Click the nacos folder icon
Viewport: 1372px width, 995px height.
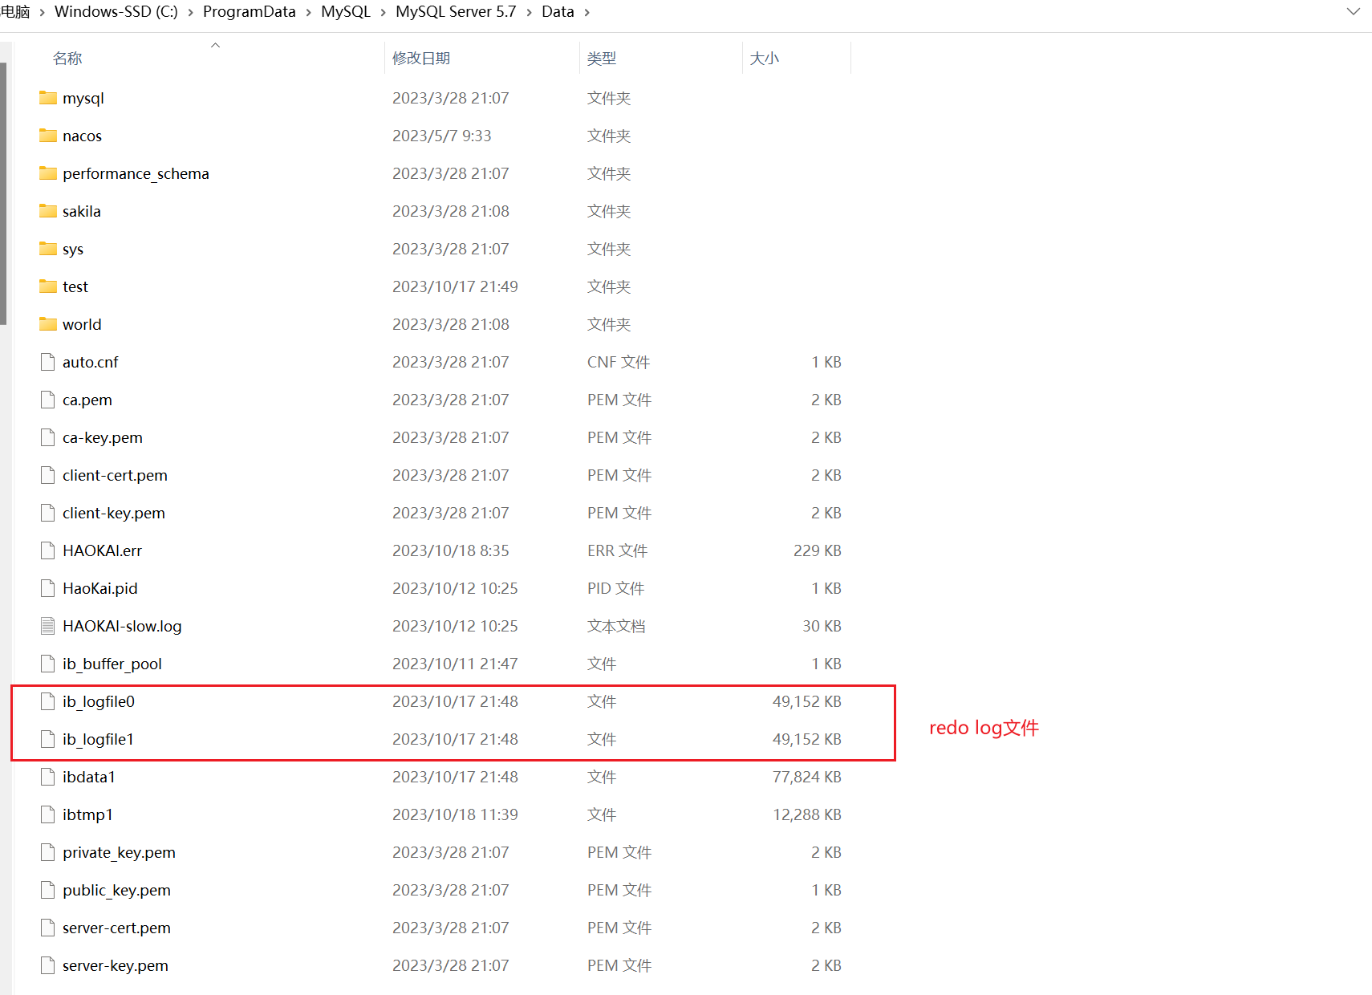48,136
